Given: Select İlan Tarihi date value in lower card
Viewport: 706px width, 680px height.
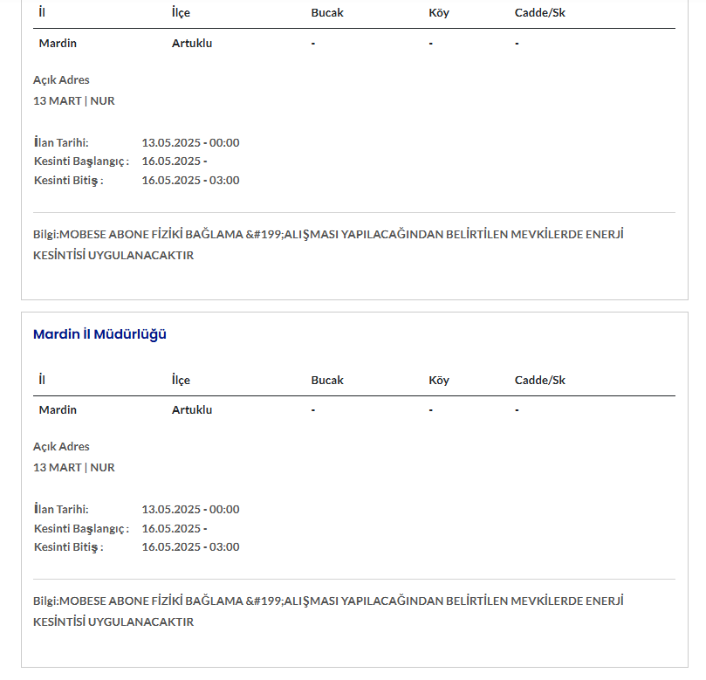Looking at the screenshot, I should (190, 509).
